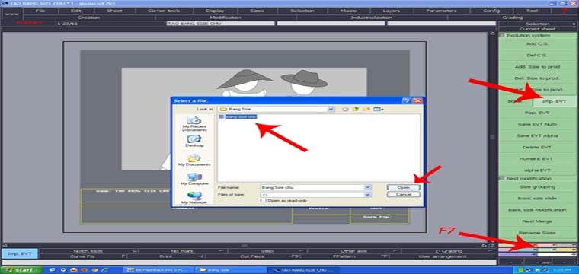Click the up one level folder icon
The image size is (579, 274).
pyautogui.click(x=356, y=109)
